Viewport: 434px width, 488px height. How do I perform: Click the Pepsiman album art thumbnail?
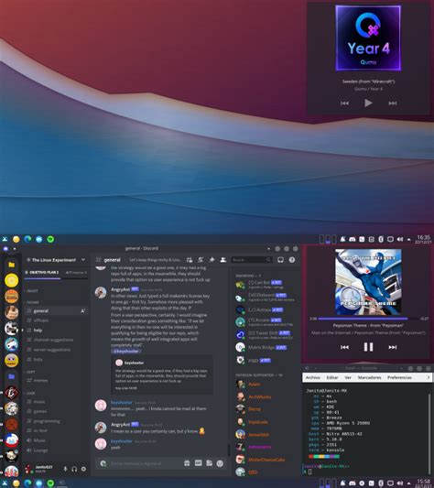click(x=368, y=282)
